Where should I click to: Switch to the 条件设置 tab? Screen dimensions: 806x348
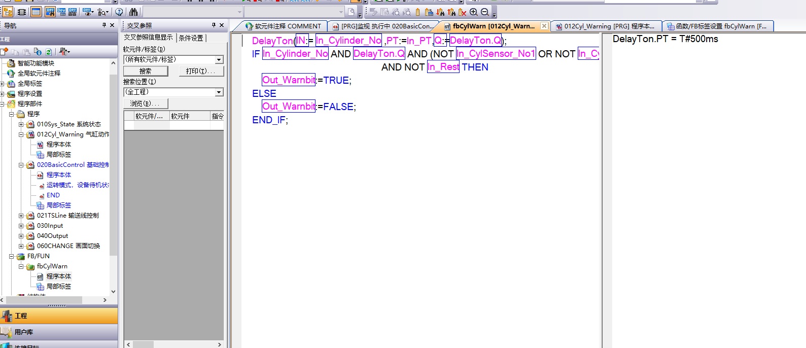[x=191, y=38]
